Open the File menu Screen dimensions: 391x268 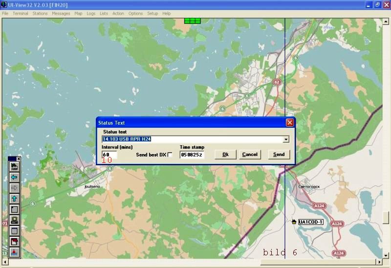[5, 14]
